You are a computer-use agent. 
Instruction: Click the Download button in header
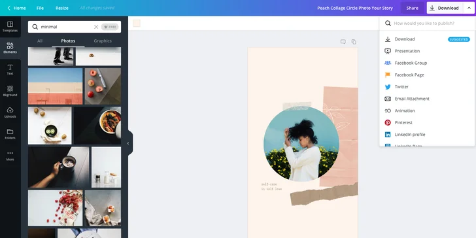tap(445, 8)
